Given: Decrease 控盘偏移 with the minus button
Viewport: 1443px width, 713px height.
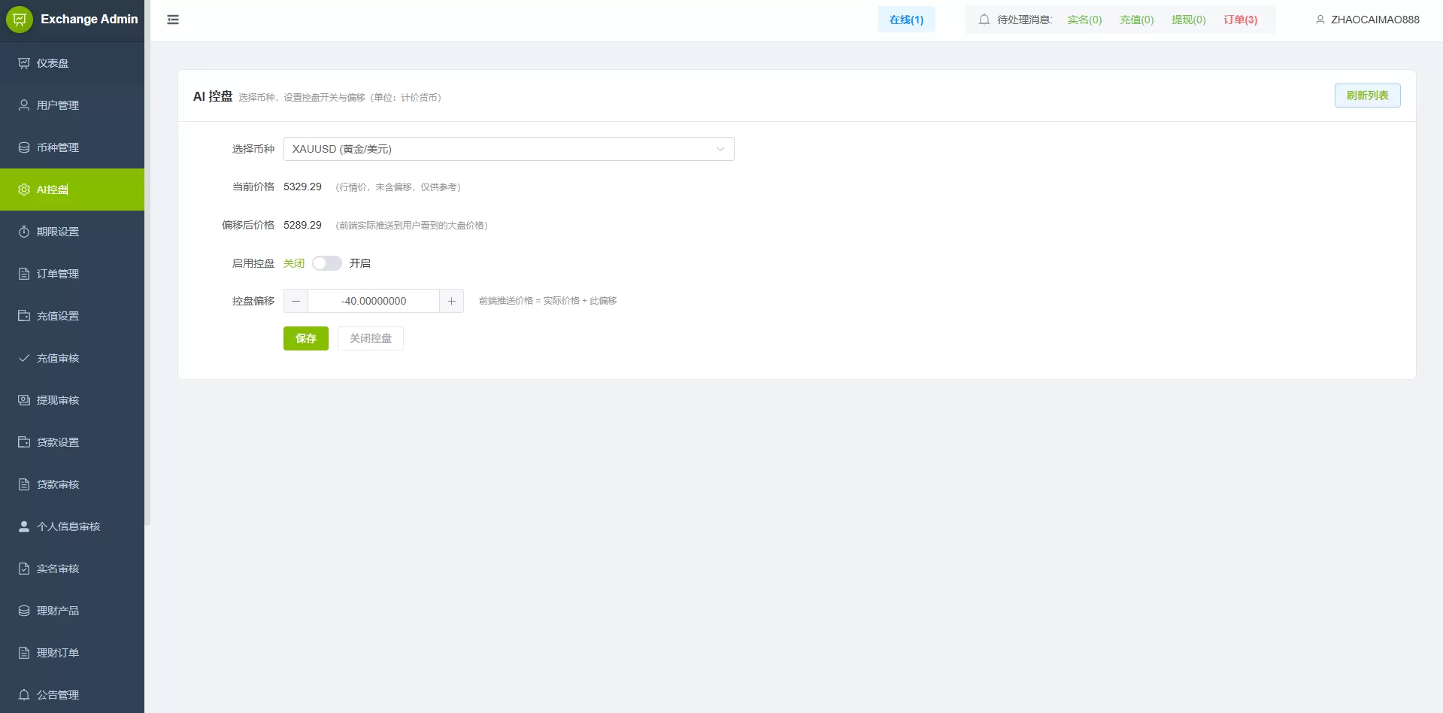Looking at the screenshot, I should pyautogui.click(x=296, y=301).
